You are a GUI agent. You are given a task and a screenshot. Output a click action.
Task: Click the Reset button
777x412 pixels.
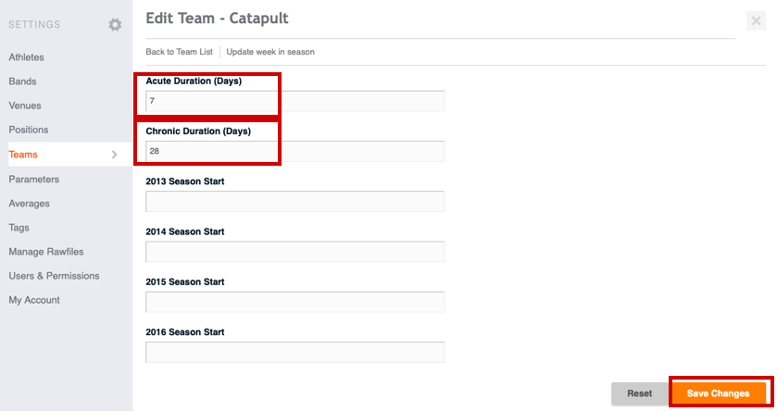coord(639,393)
